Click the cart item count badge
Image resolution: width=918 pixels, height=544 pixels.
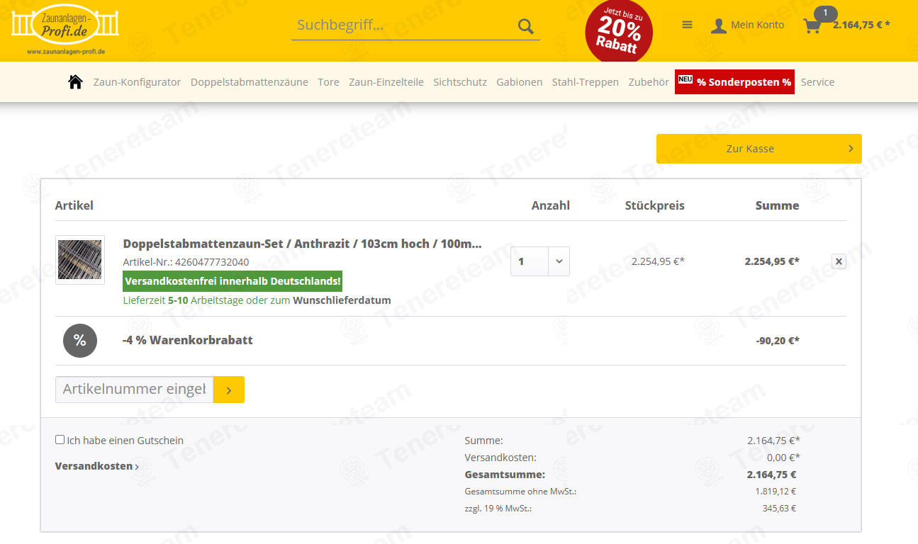(825, 13)
